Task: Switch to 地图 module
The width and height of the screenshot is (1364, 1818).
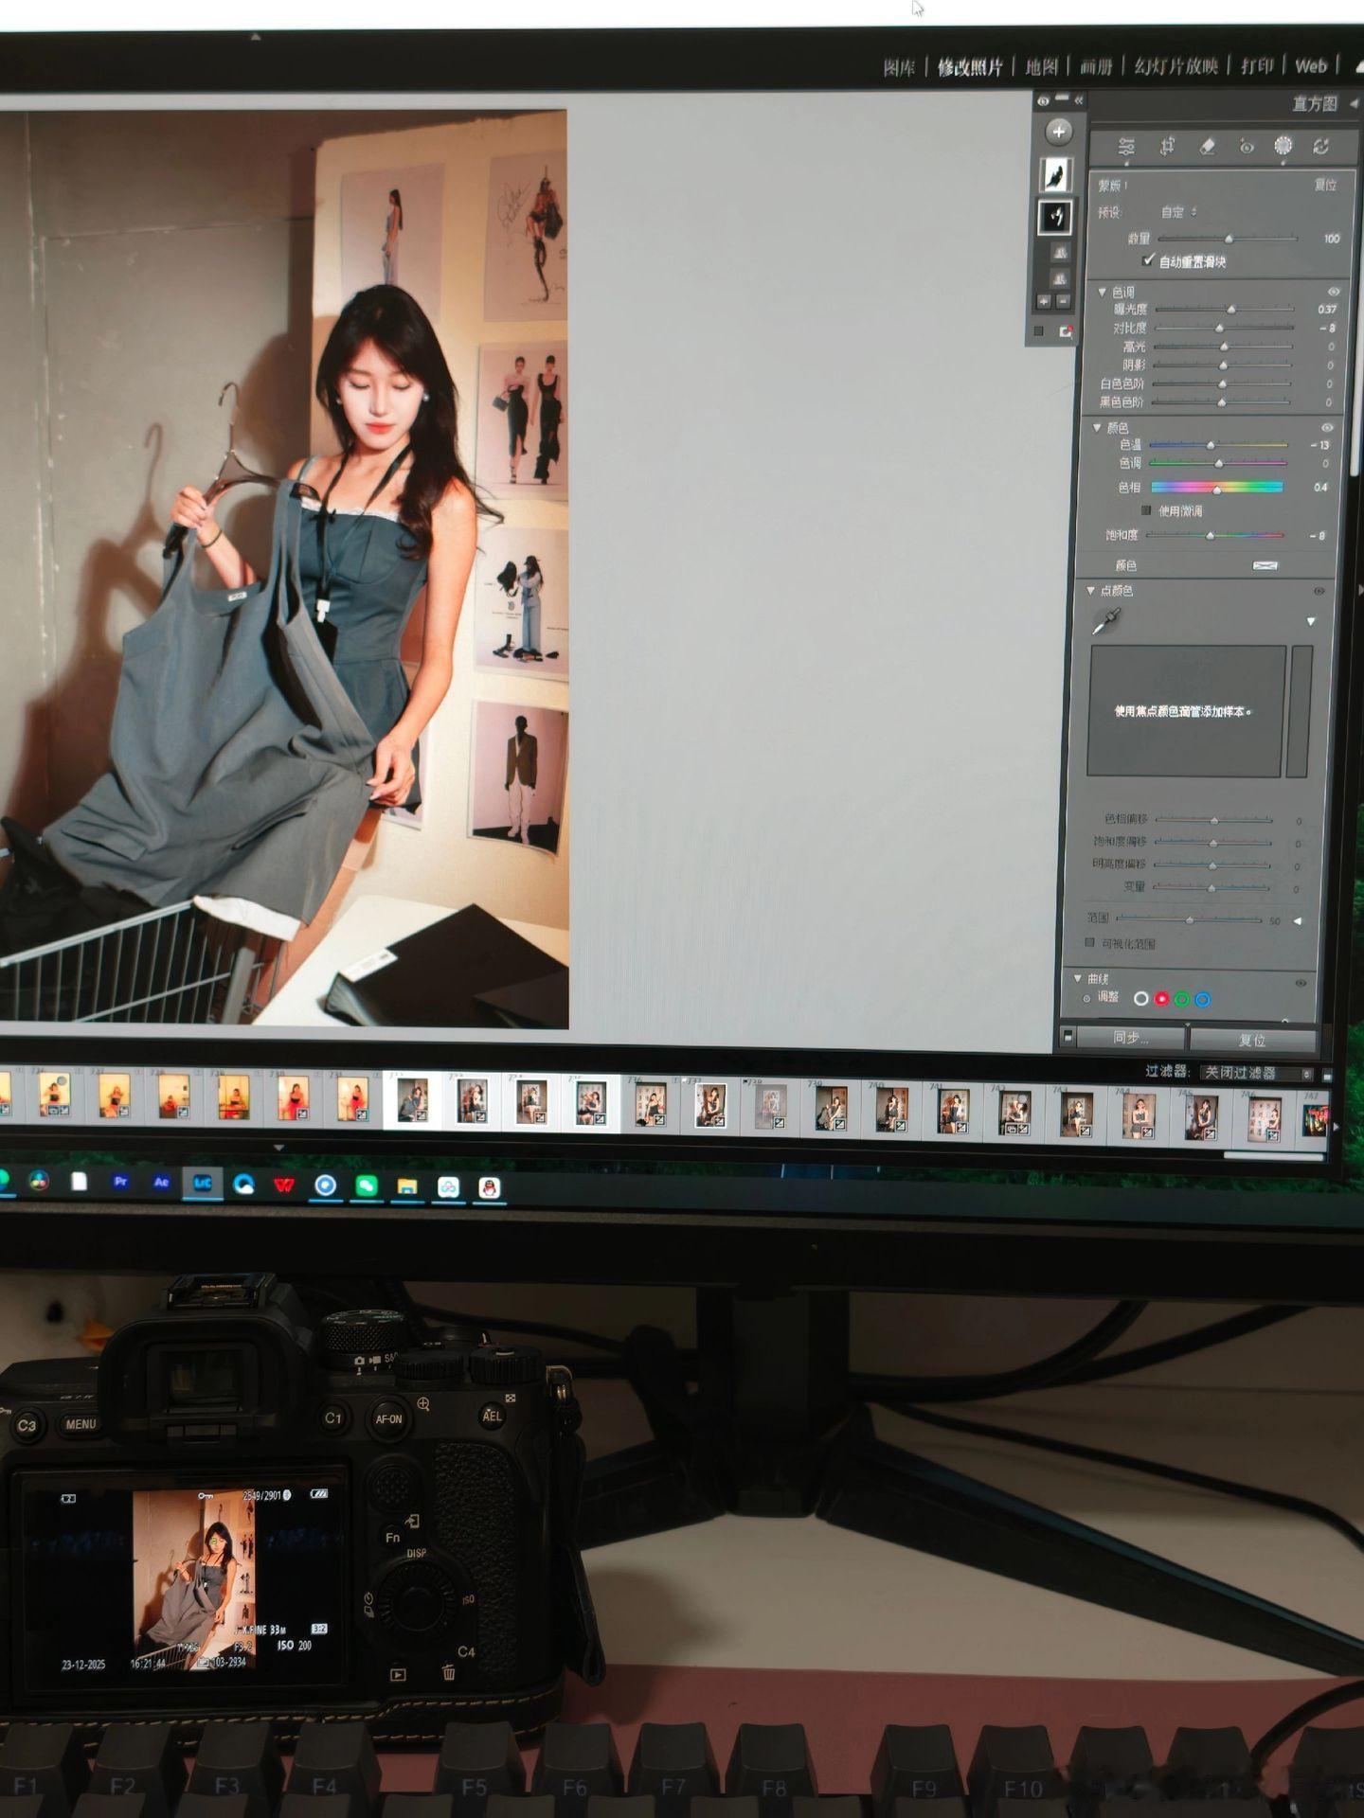Action: pos(1041,66)
